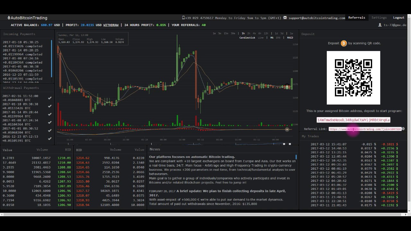
Task: Click checkmark for 2017-01-08 07:24:34 withdrawal
Action: tap(49, 122)
